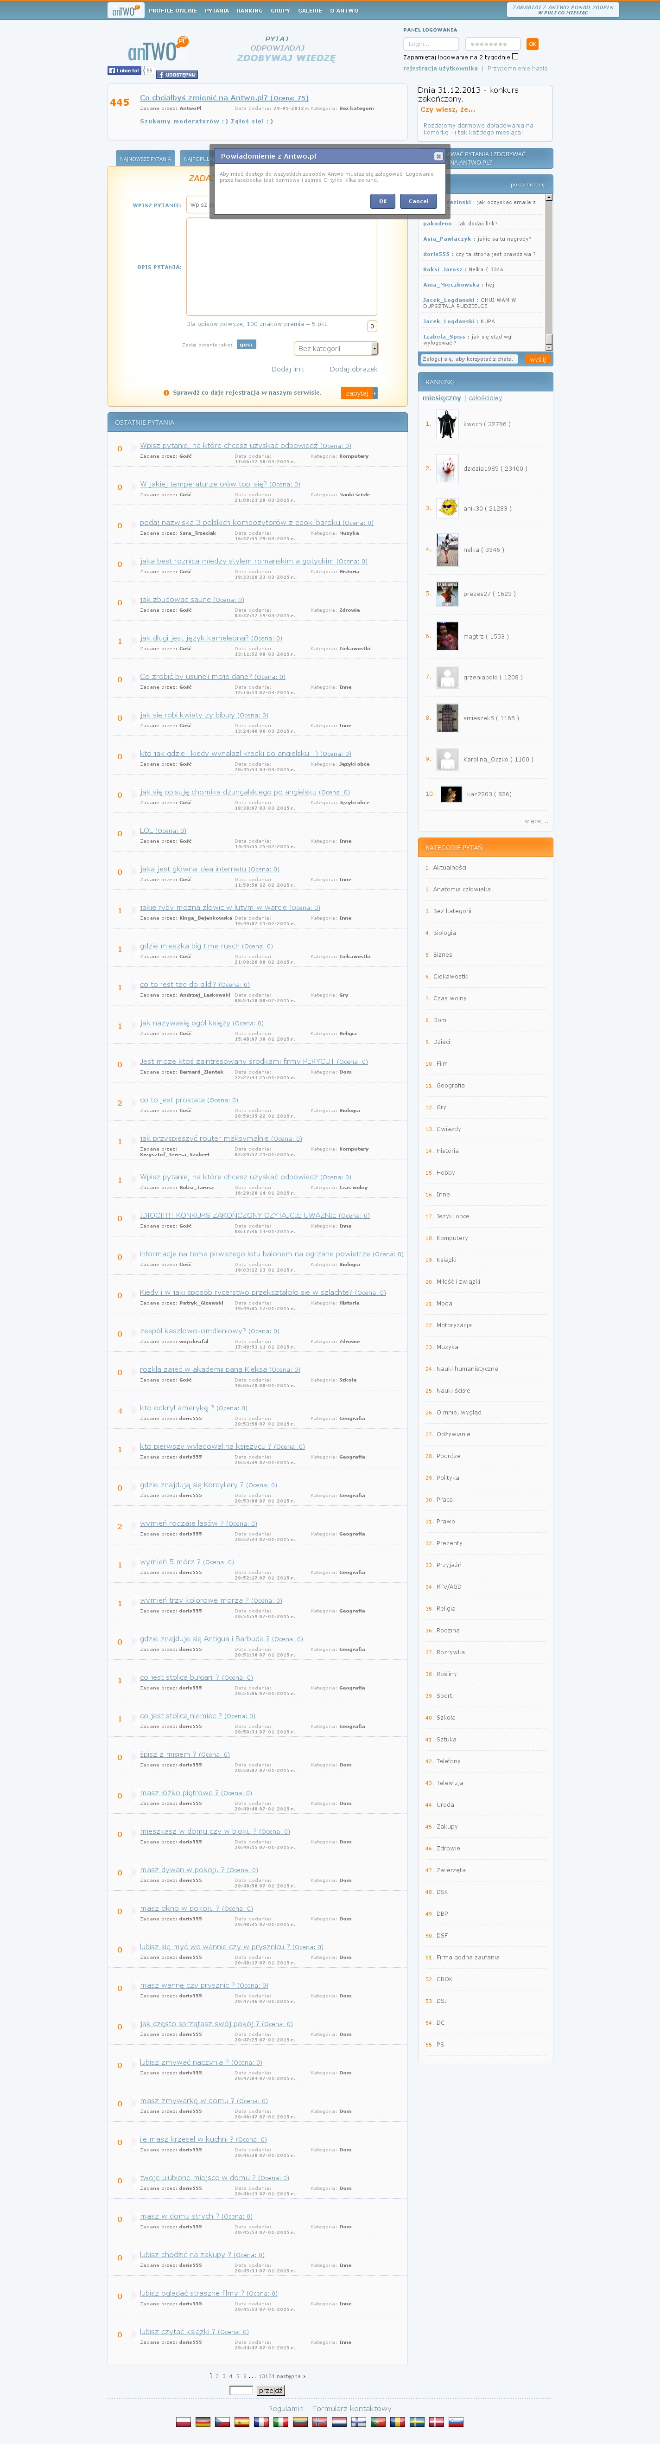
Task: Click the Polish flag icon in footer
Action: coord(184,2421)
